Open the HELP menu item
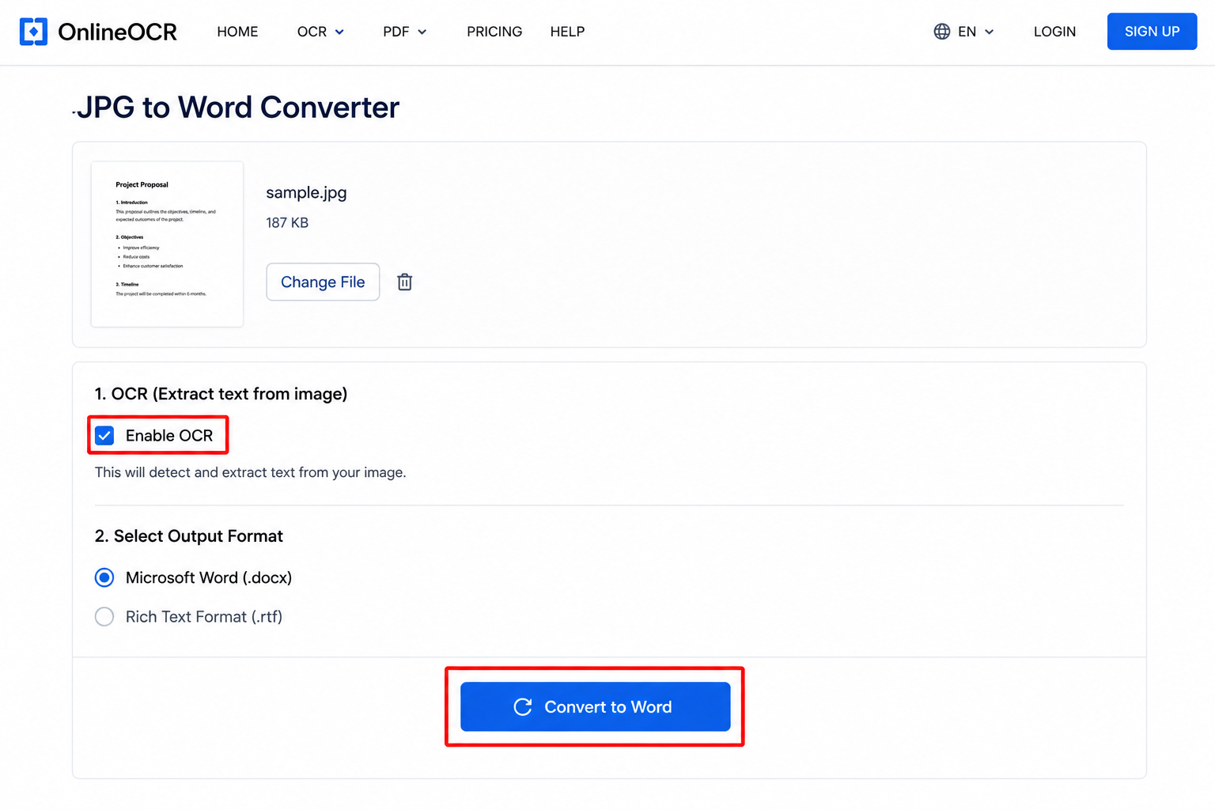Image resolution: width=1215 pixels, height=810 pixels. (567, 32)
